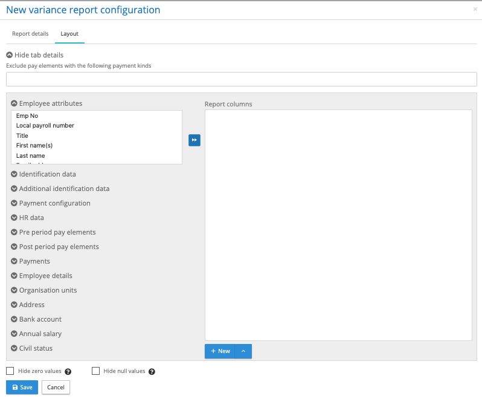The width and height of the screenshot is (482, 399).
Task: Tick the Hide null values checkbox
Action: point(95,371)
